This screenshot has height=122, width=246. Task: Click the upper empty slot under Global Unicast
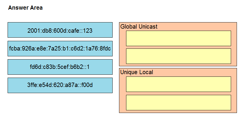coord(178,38)
